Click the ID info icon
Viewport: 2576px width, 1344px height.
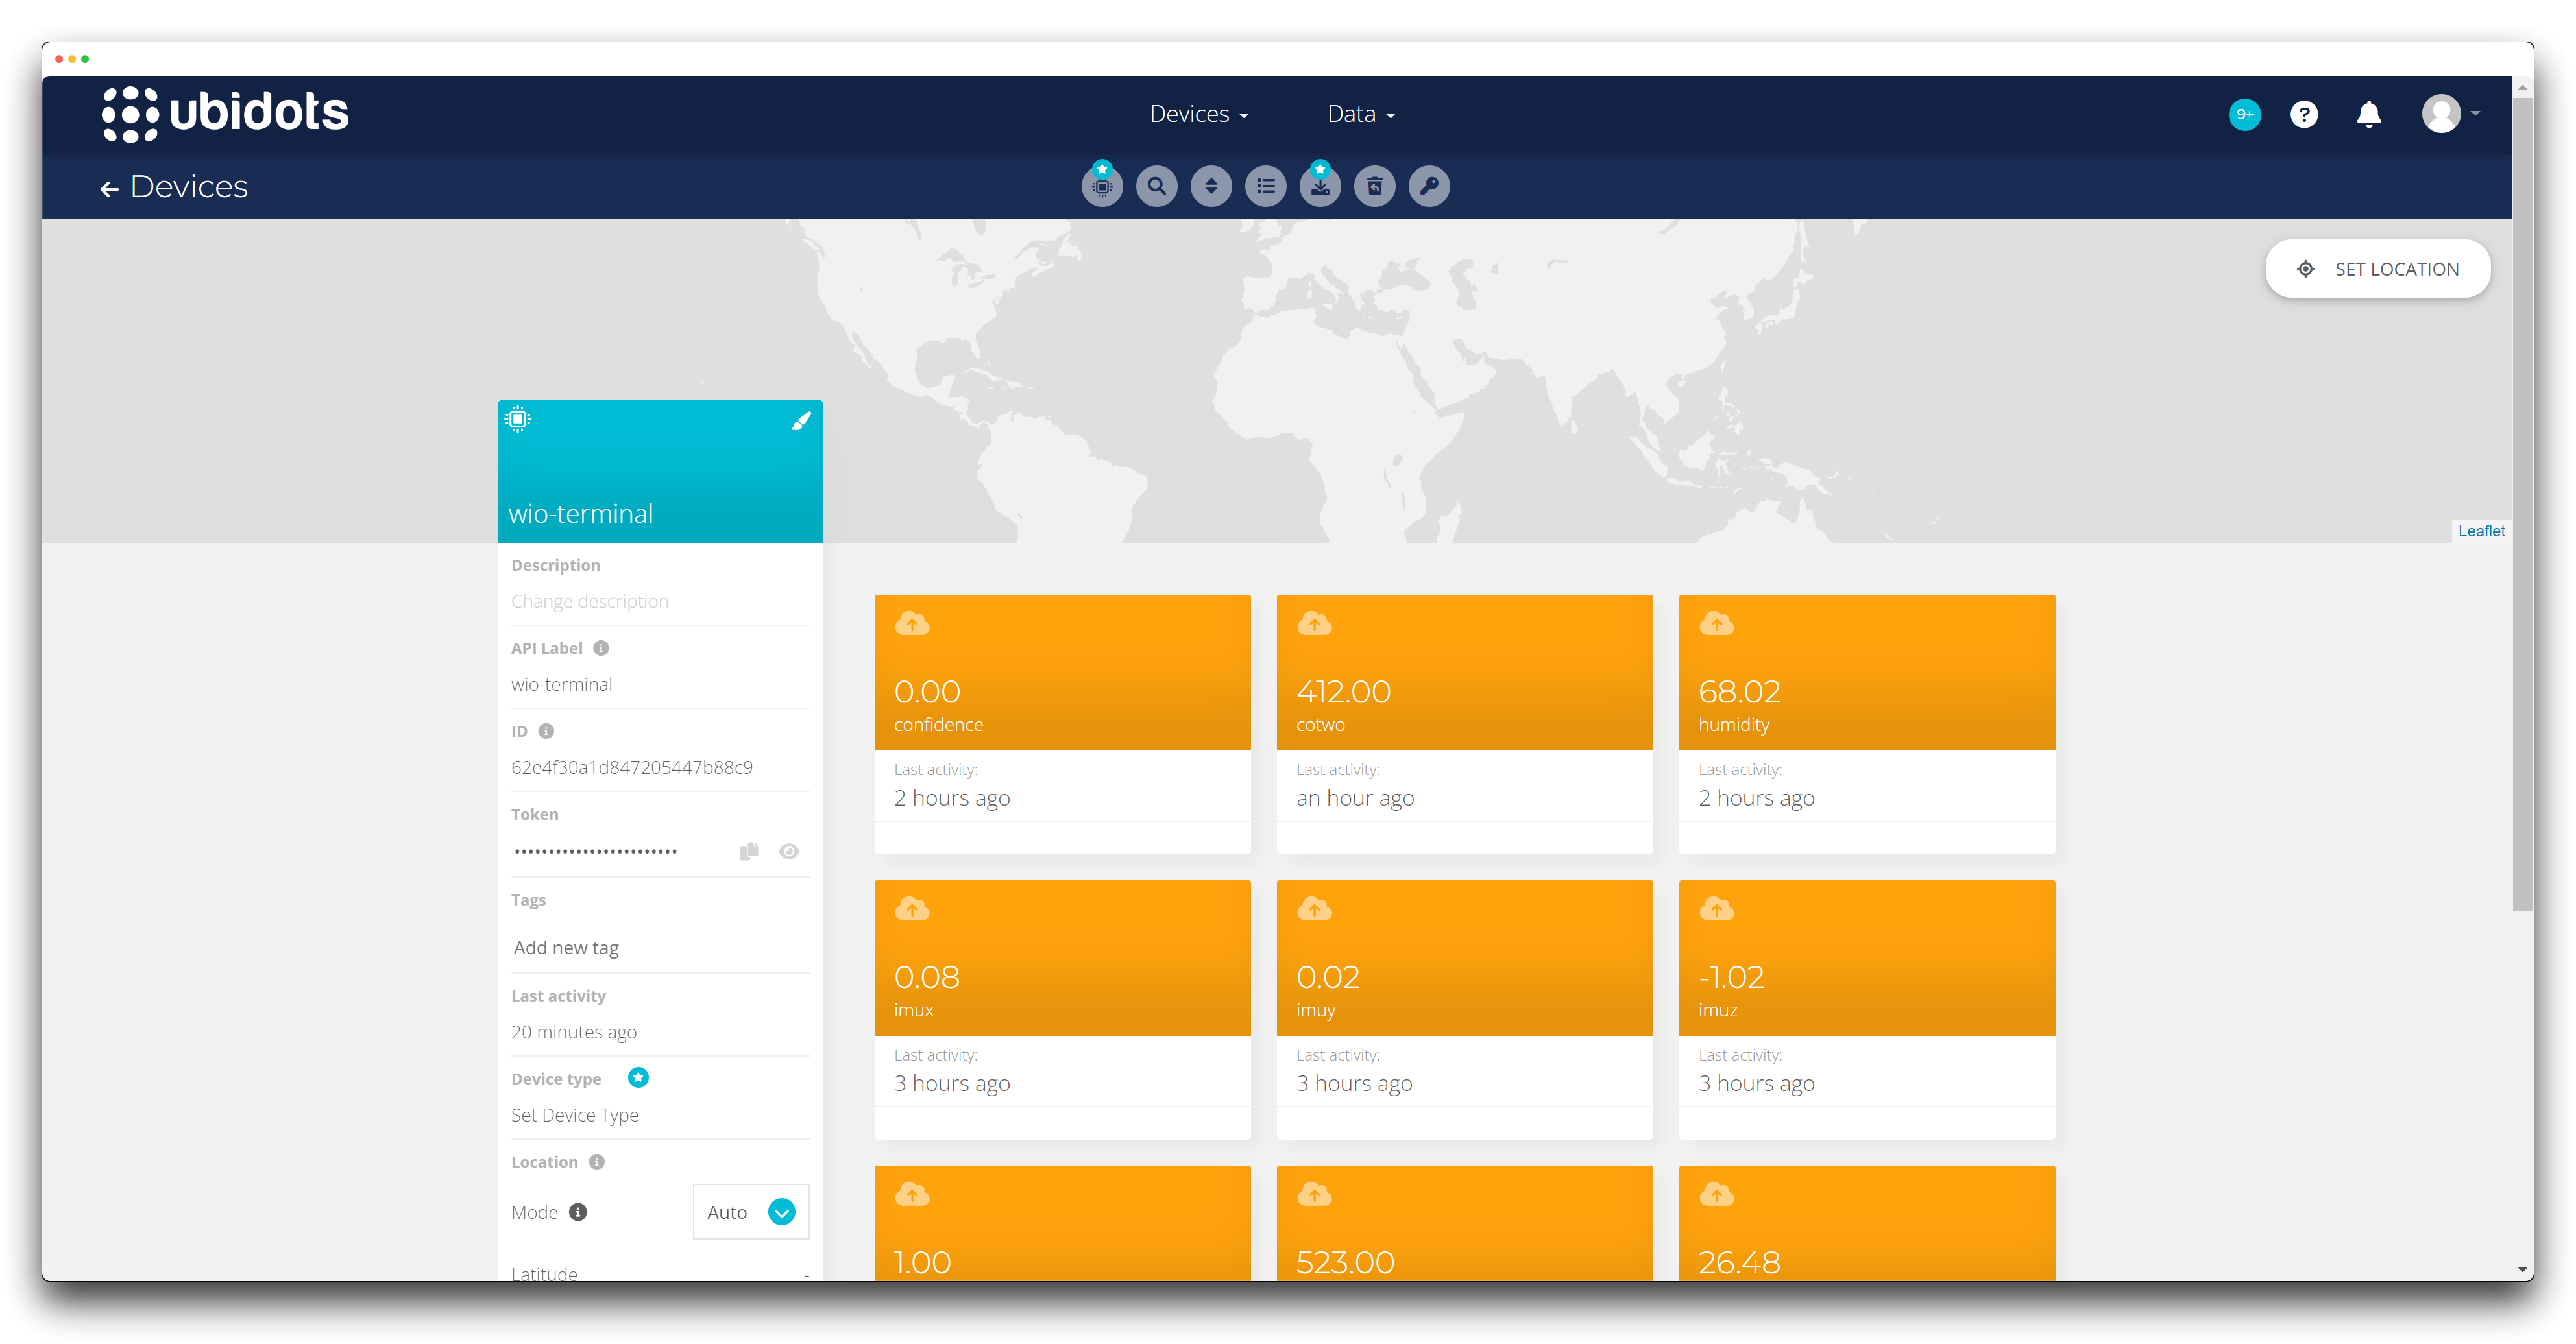546,731
